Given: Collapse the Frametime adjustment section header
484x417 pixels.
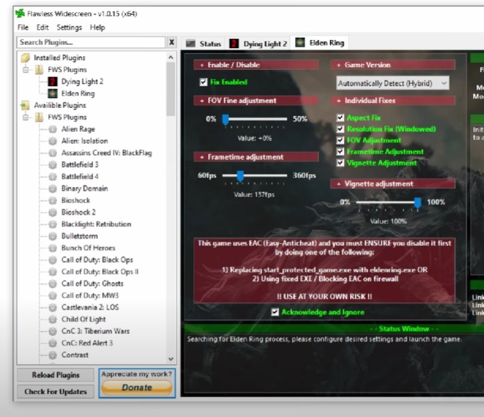Looking at the screenshot, I should click(x=256, y=157).
